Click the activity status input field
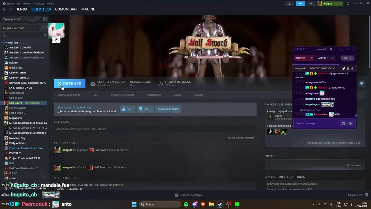371x209 pixels. 155,129
